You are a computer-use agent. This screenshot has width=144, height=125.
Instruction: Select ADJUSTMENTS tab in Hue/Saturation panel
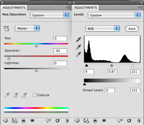point(14,8)
